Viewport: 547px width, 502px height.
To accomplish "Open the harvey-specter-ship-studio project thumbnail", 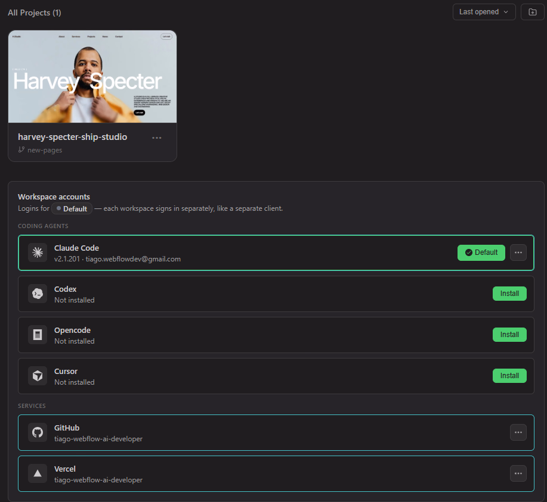I will (92, 77).
